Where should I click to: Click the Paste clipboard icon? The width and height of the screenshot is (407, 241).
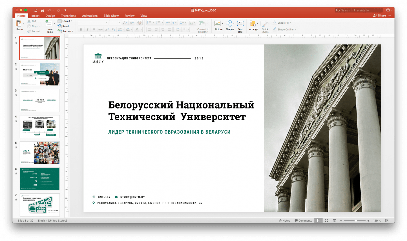(x=19, y=24)
